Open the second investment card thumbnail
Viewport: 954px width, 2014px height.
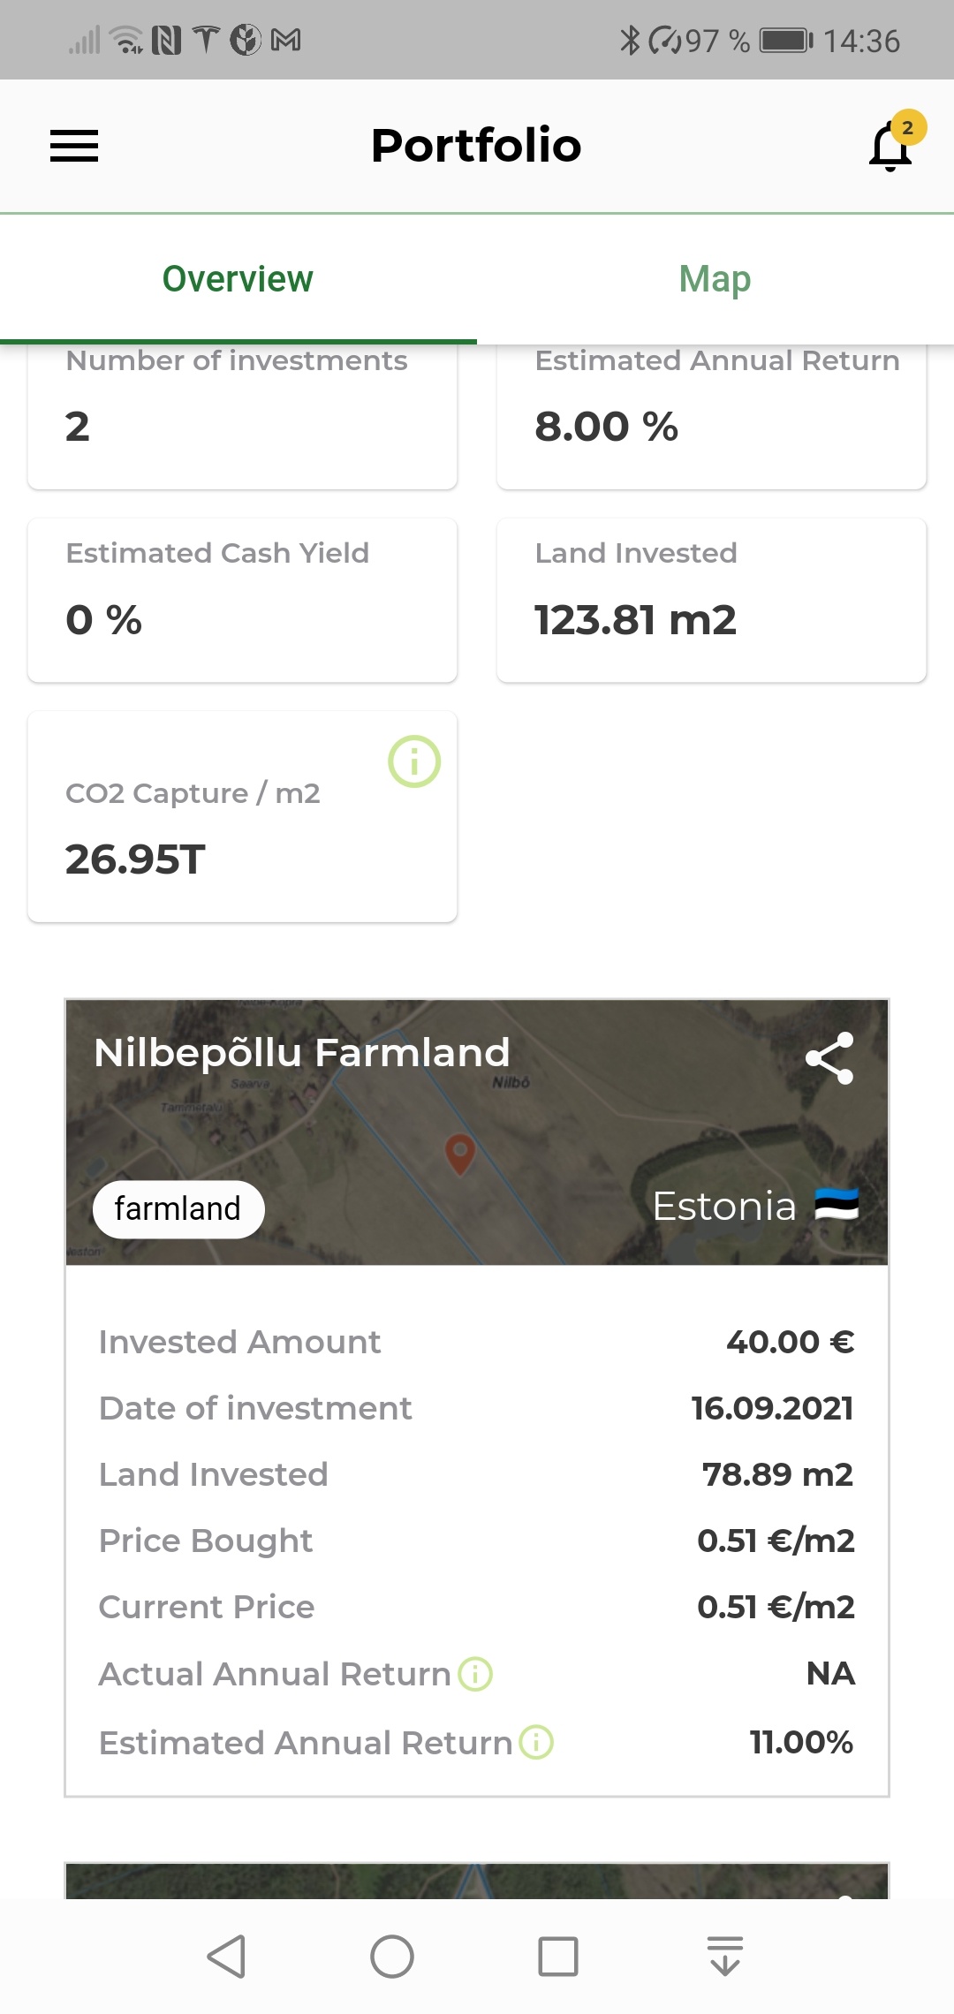(477, 1881)
